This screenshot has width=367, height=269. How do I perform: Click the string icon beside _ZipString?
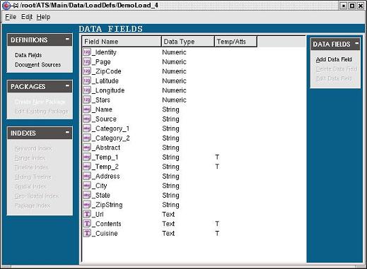(x=87, y=205)
